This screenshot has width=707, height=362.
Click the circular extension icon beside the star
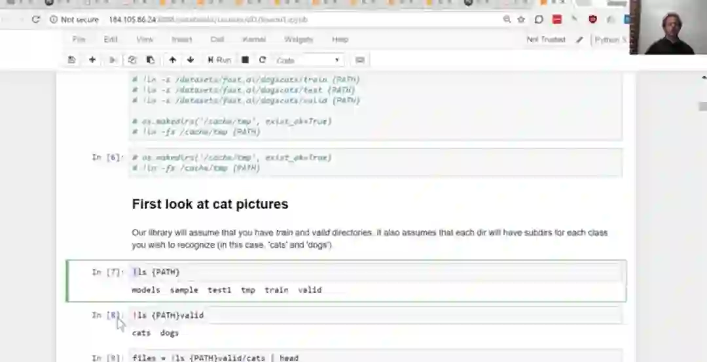coord(539,20)
